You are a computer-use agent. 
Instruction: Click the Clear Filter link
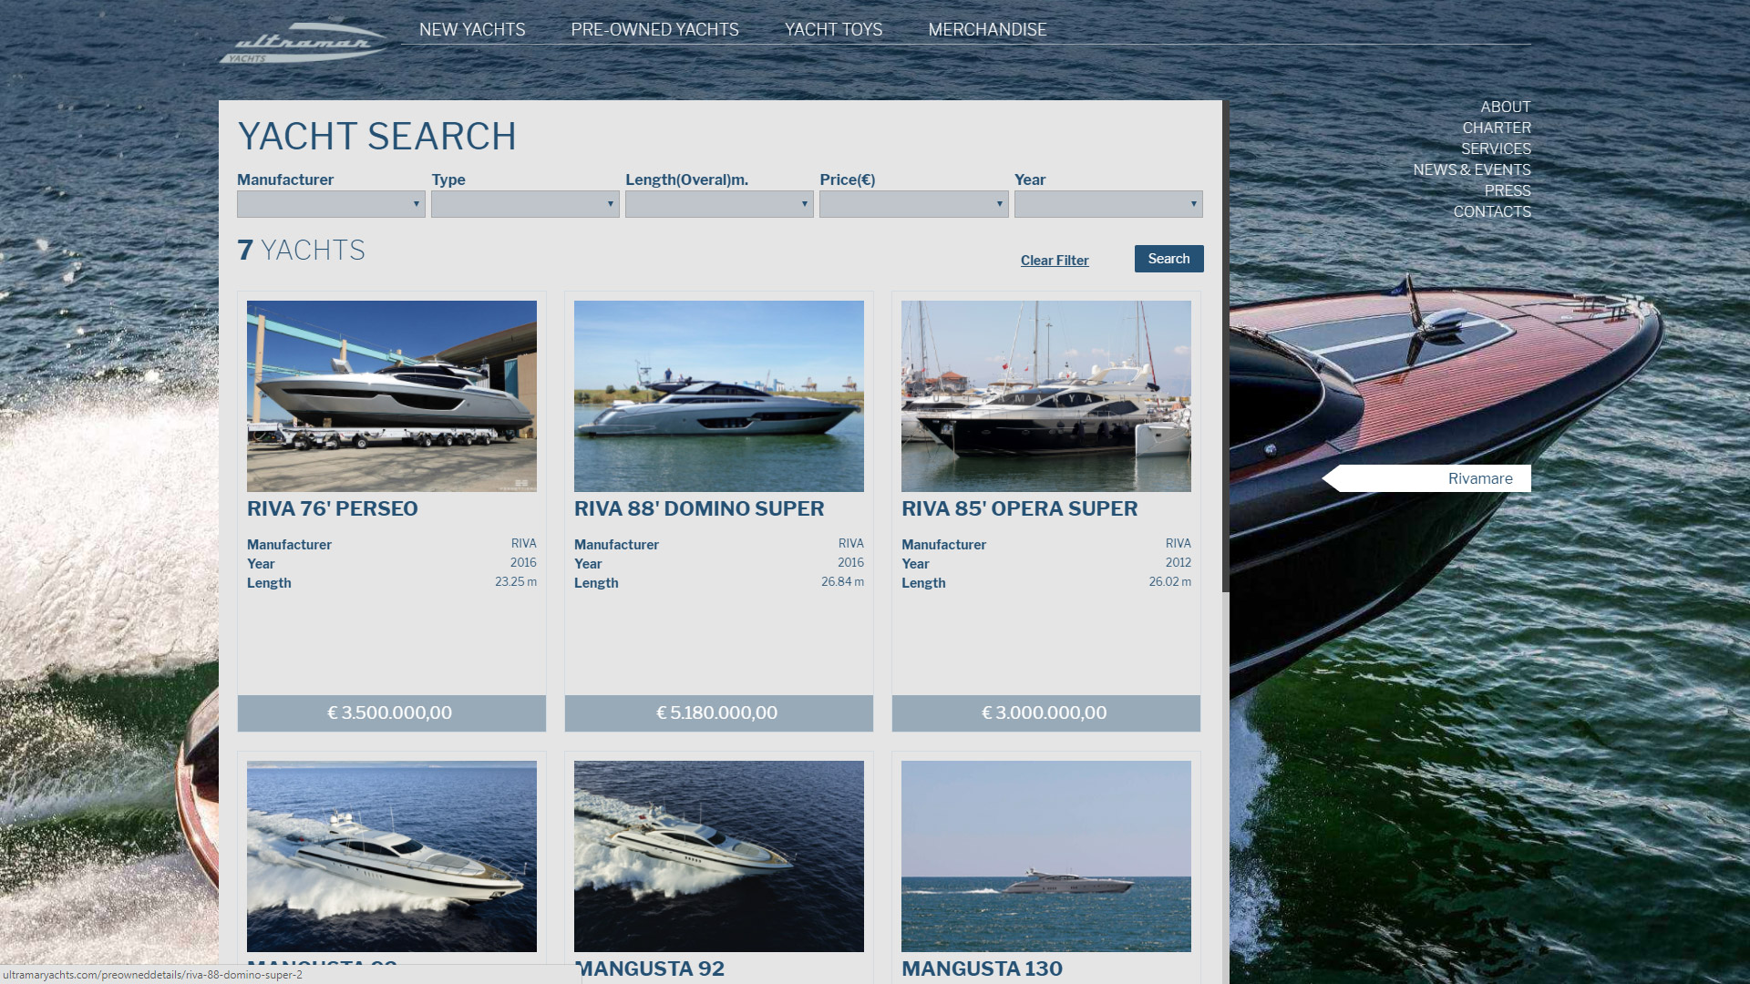[1055, 261]
